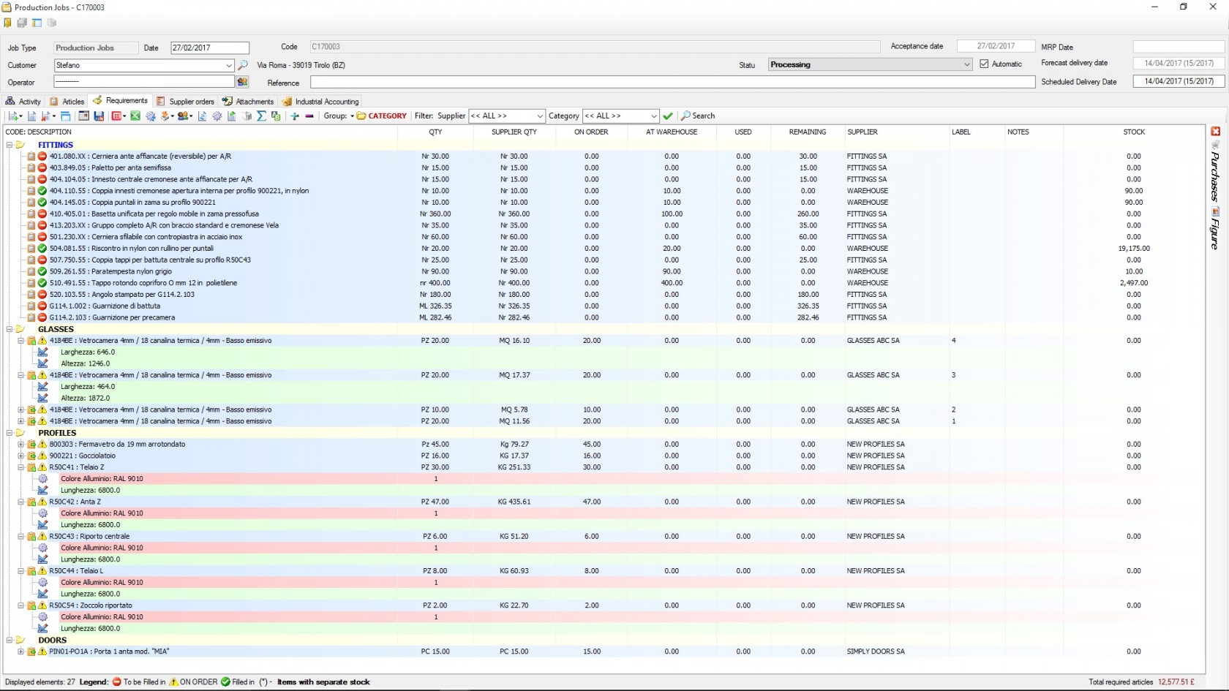Select row G114.2.103 Guarnizione per precamera
The height and width of the screenshot is (691, 1229).
(x=112, y=317)
